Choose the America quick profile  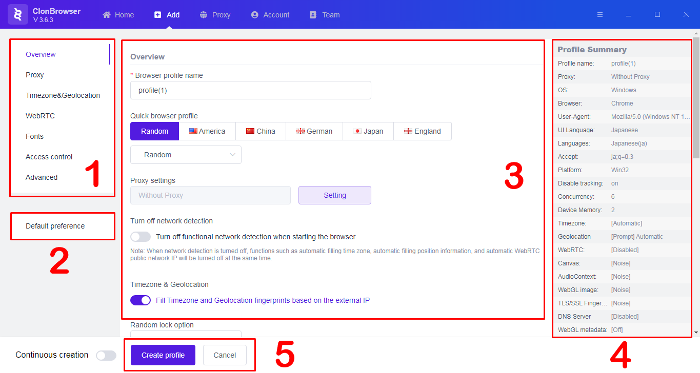point(207,131)
